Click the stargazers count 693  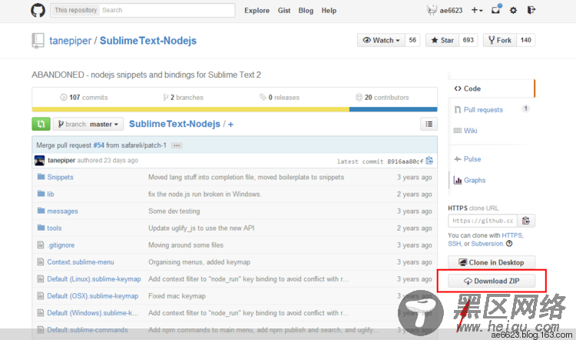tap(468, 40)
